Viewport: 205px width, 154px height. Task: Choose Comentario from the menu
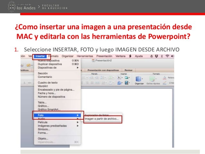(58, 77)
